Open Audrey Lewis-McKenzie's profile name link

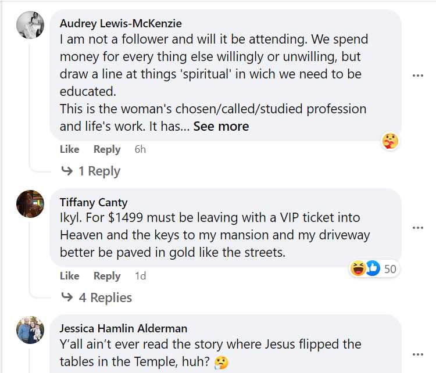(x=121, y=24)
